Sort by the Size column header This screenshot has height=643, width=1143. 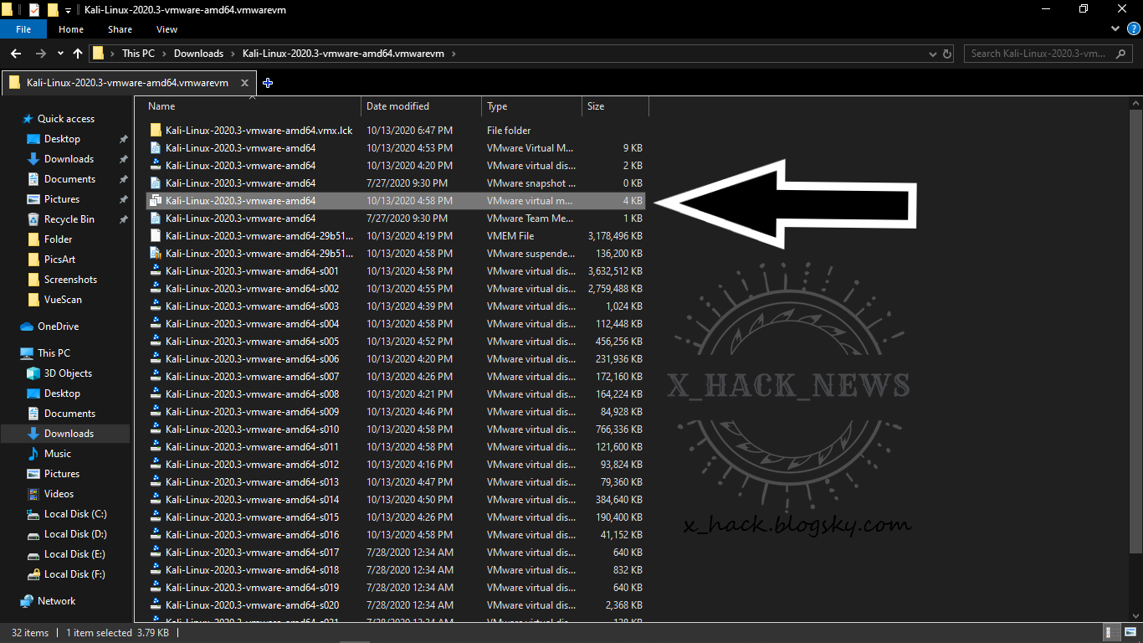click(x=596, y=106)
